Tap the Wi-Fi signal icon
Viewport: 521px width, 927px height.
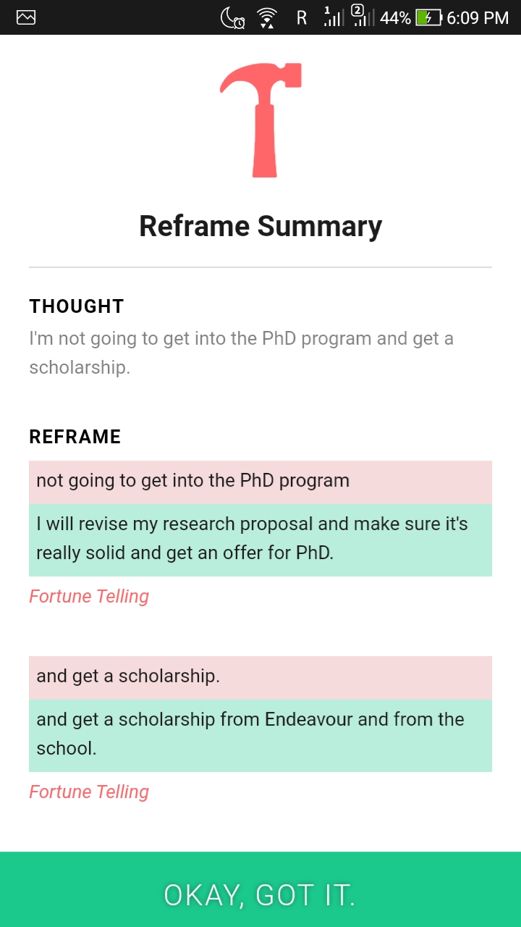[x=267, y=17]
